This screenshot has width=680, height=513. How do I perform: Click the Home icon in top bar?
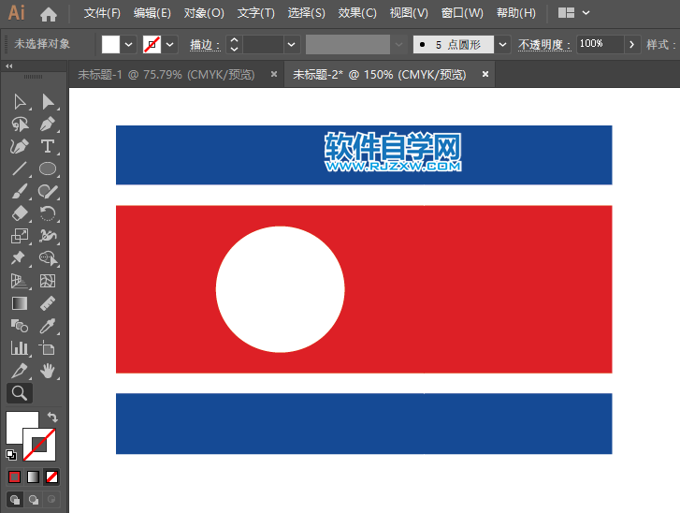point(49,14)
